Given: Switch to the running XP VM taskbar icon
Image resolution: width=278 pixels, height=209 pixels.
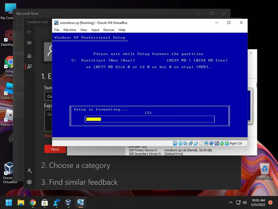Looking at the screenshot, I should point(80,202).
